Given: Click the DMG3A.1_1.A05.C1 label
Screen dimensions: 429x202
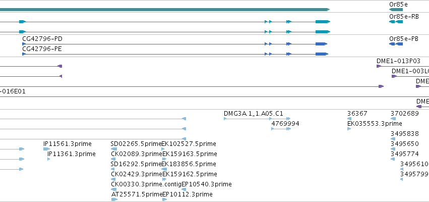Looking at the screenshot, I should pyautogui.click(x=254, y=114).
